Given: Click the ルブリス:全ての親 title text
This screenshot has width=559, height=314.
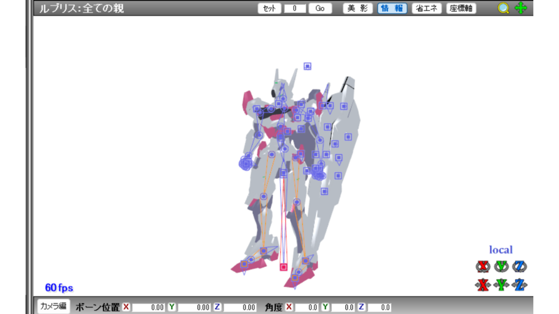Looking at the screenshot, I should click(82, 8).
